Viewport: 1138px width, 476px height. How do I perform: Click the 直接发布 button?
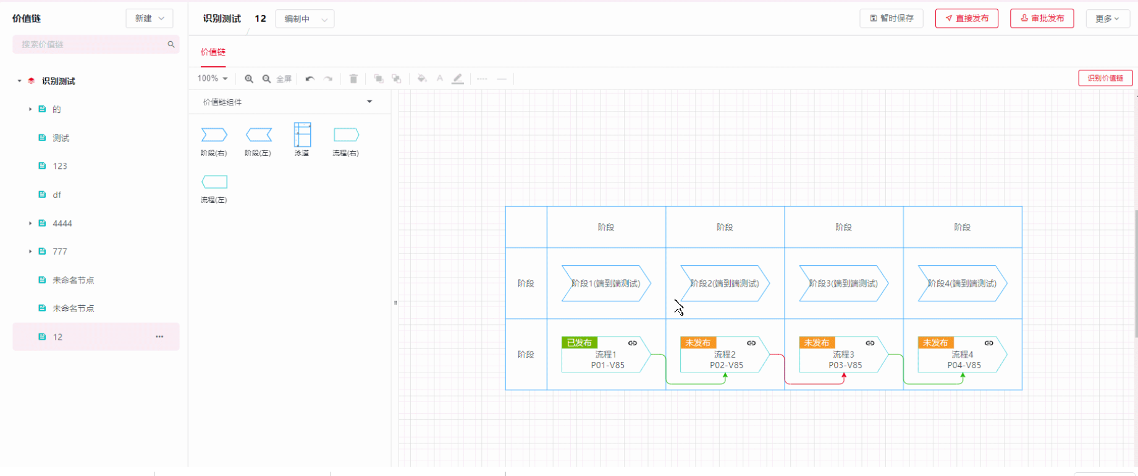point(967,18)
